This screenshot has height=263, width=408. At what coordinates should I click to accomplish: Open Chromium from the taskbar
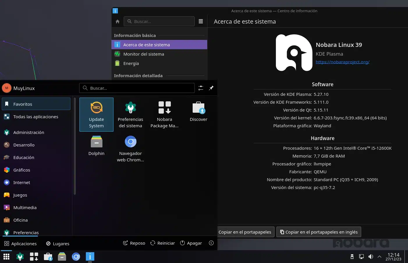[76, 257]
